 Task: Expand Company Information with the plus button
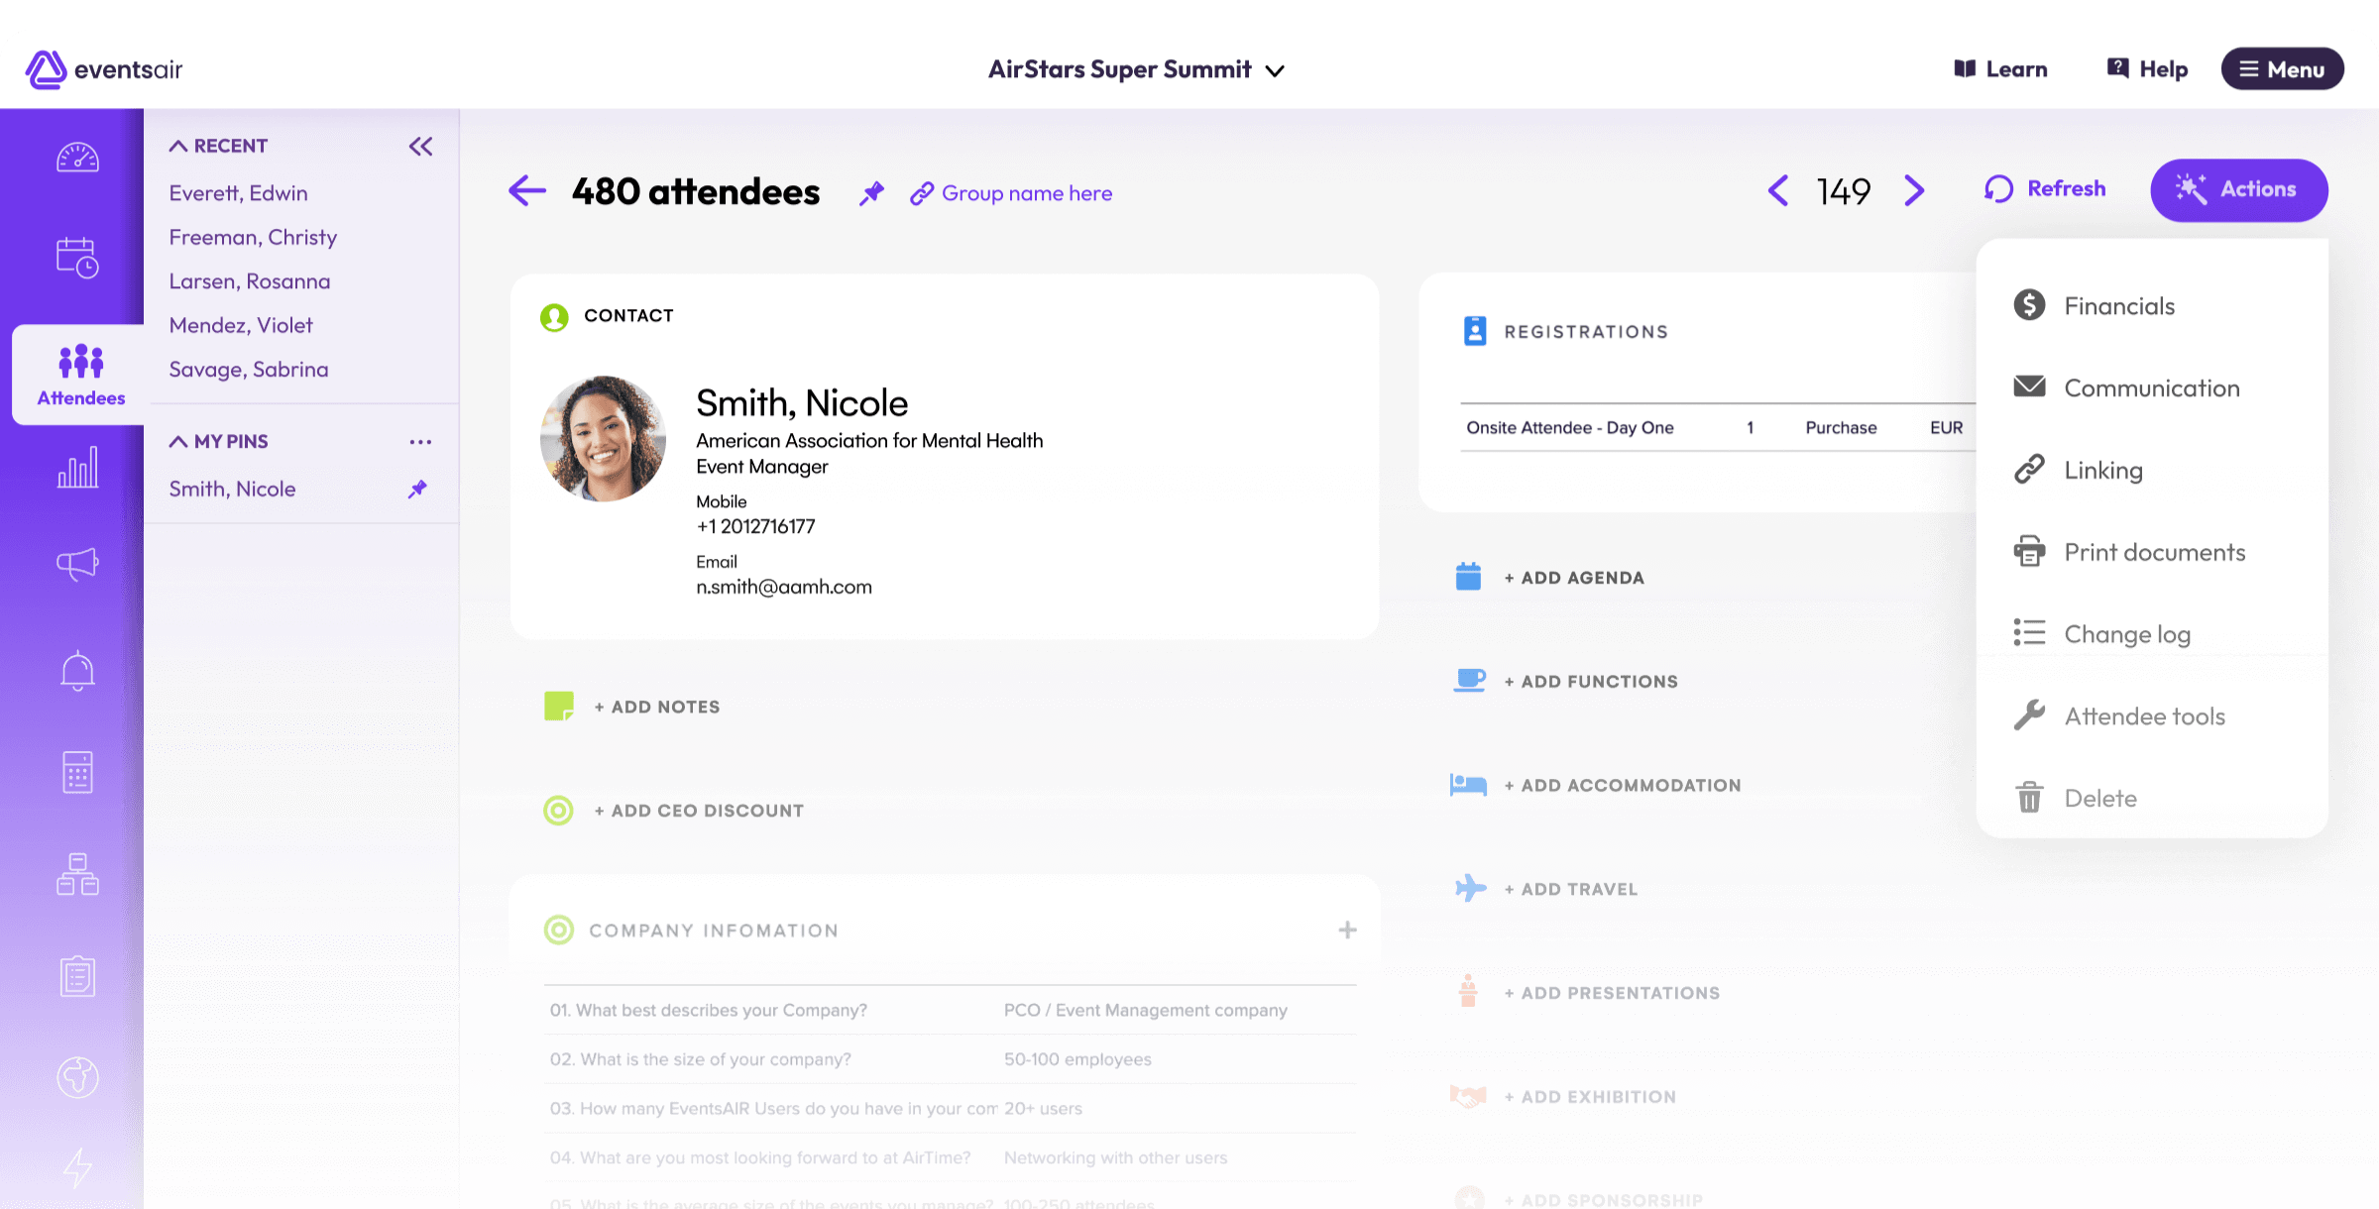point(1347,930)
